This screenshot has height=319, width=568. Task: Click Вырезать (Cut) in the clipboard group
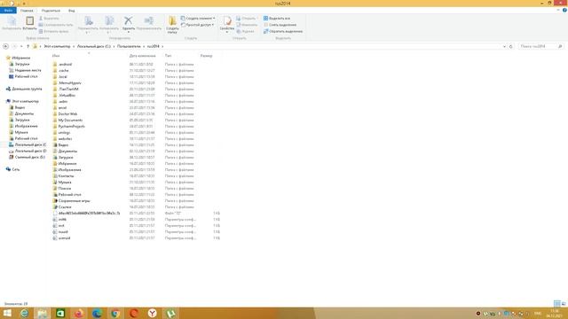click(49, 18)
